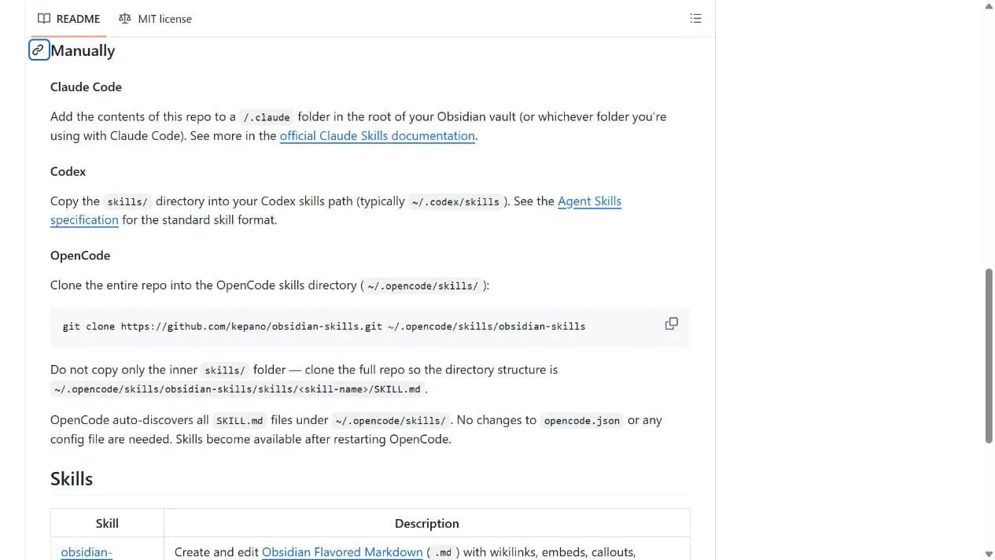Click the scrollbar down arrow
The image size is (995, 560).
point(989,554)
